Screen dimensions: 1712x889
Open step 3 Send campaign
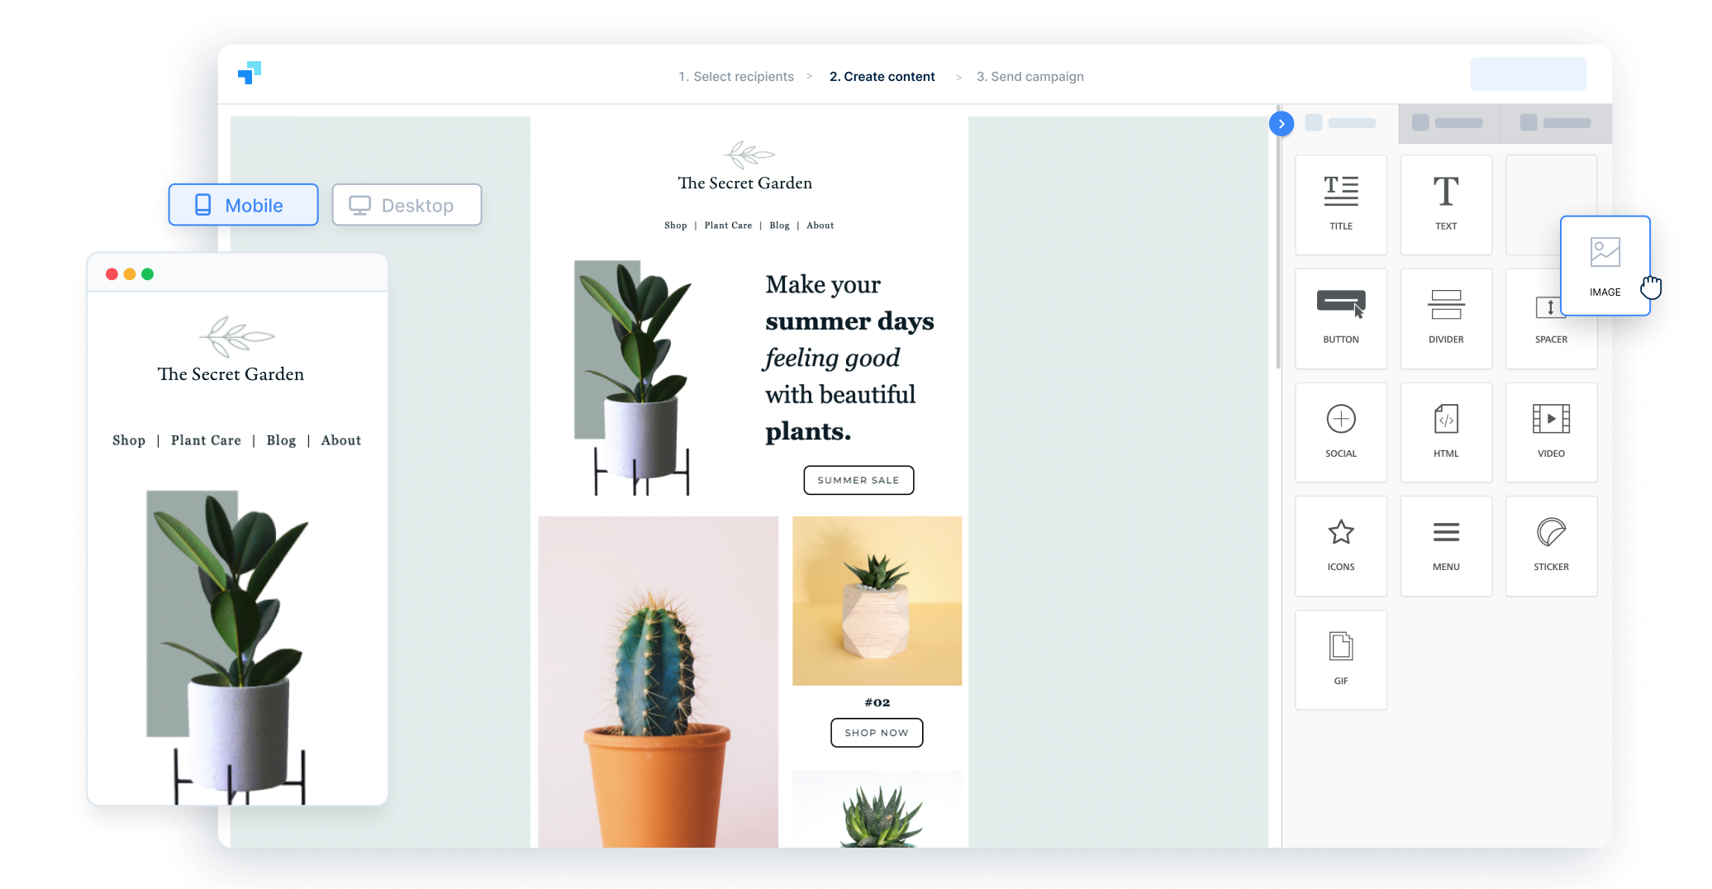point(1030,76)
